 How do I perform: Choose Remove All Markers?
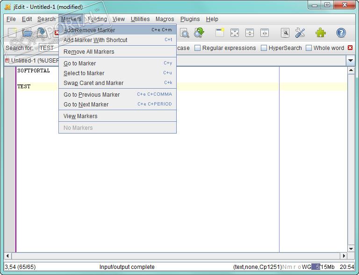coord(117,51)
